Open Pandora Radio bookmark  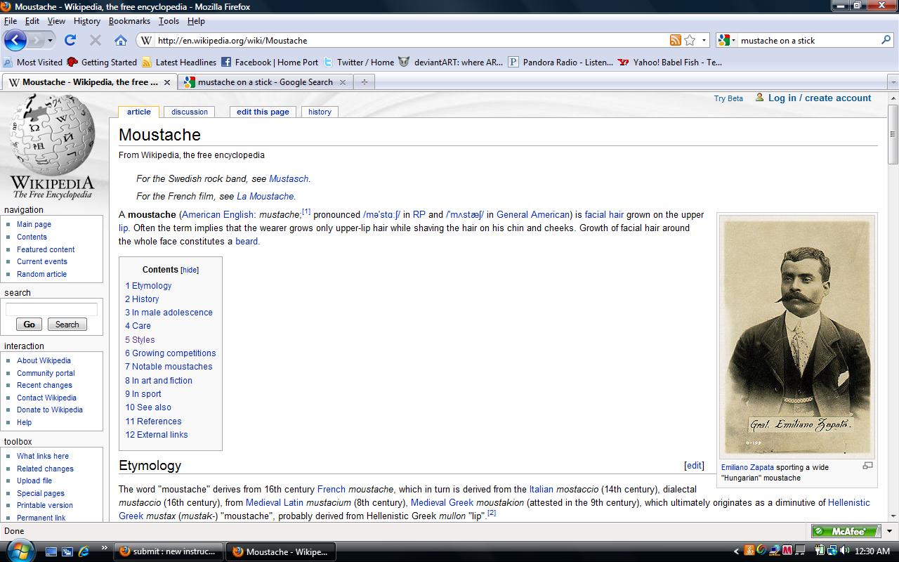pyautogui.click(x=560, y=62)
